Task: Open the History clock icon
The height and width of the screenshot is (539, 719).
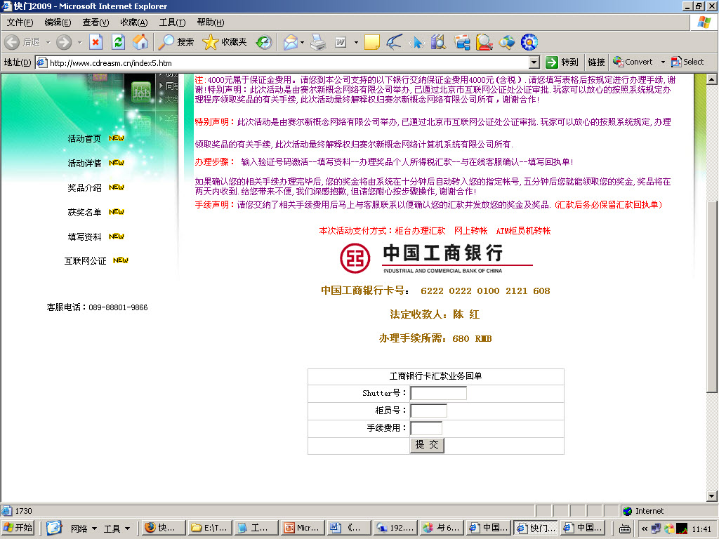Action: pos(264,42)
